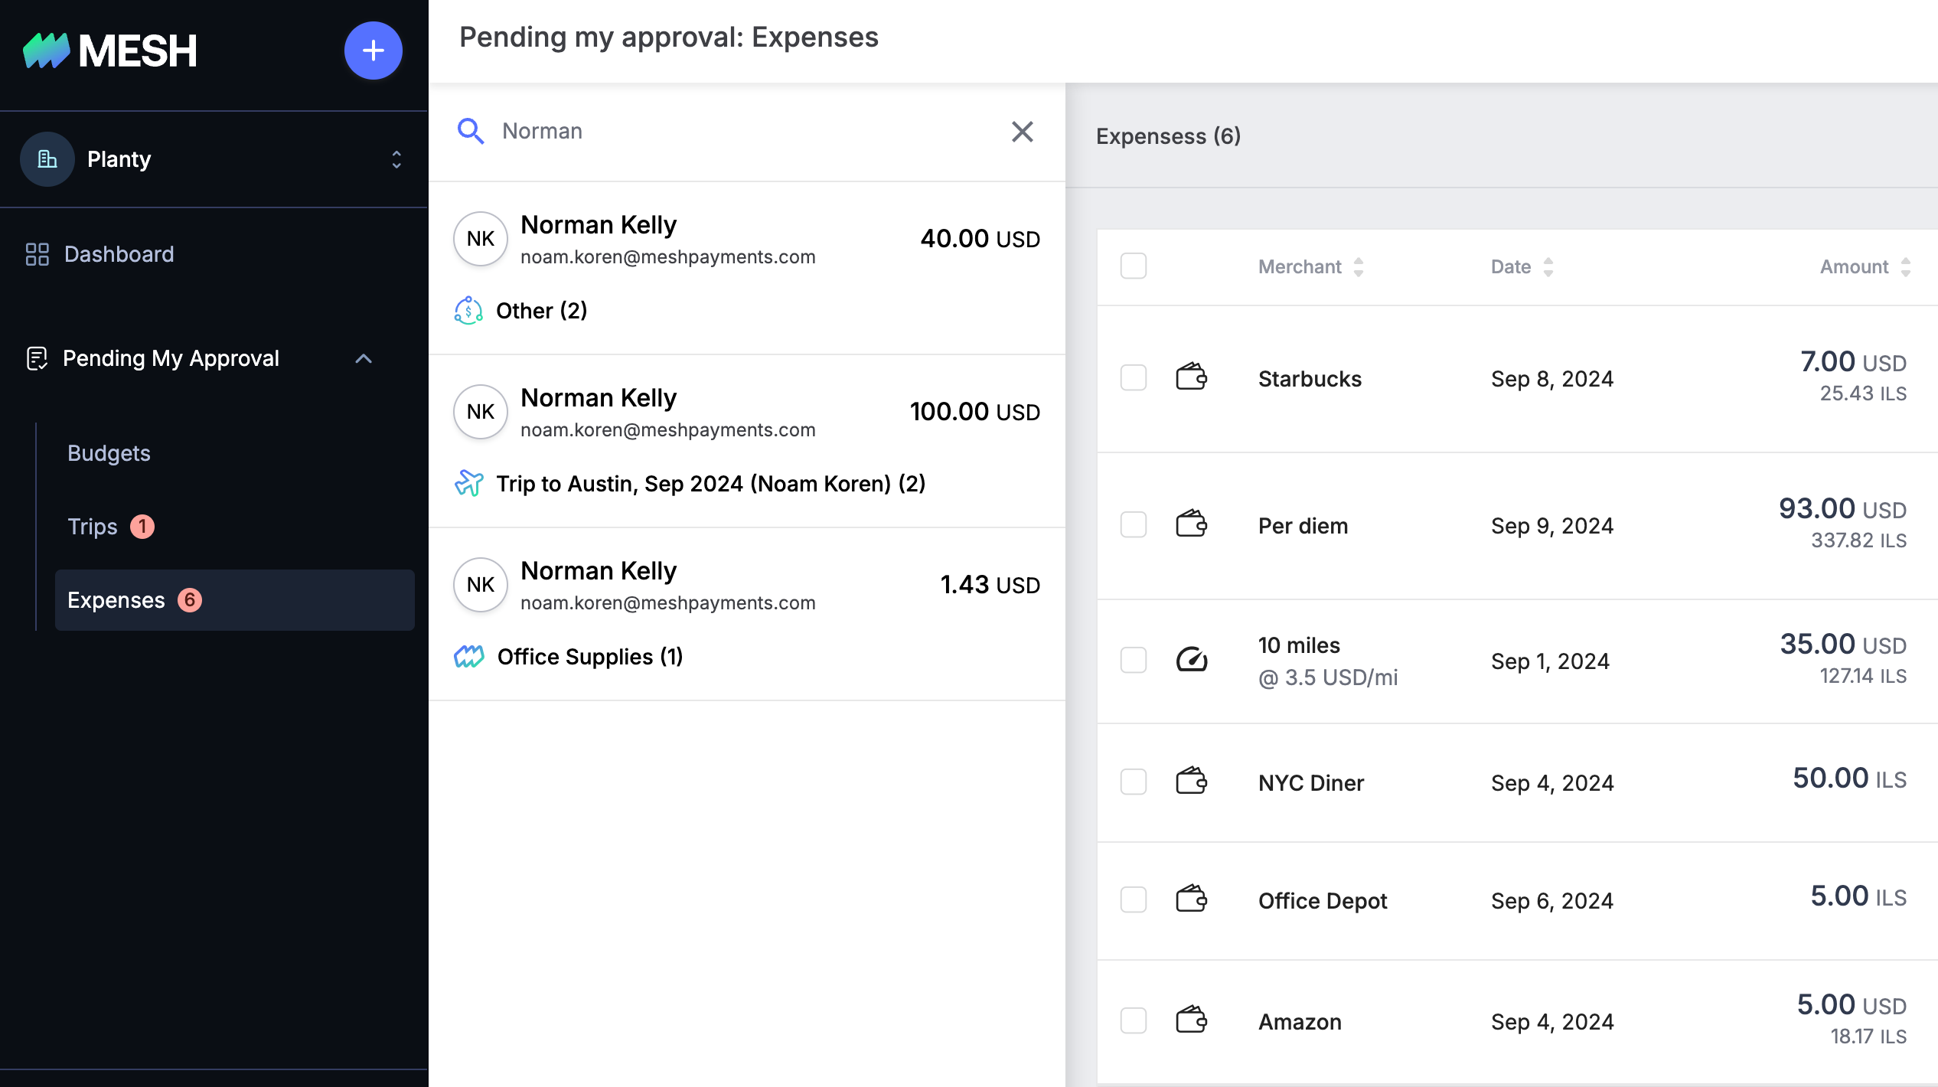Click the 40.00 USD amount
1938x1087 pixels.
[x=980, y=239]
